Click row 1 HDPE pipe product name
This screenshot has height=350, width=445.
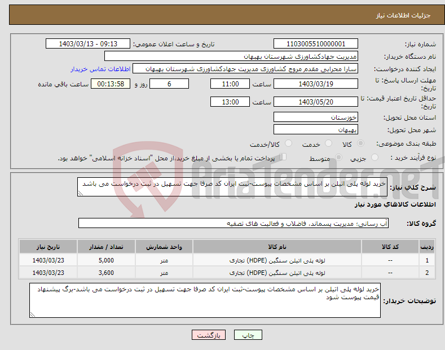pyautogui.click(x=277, y=260)
